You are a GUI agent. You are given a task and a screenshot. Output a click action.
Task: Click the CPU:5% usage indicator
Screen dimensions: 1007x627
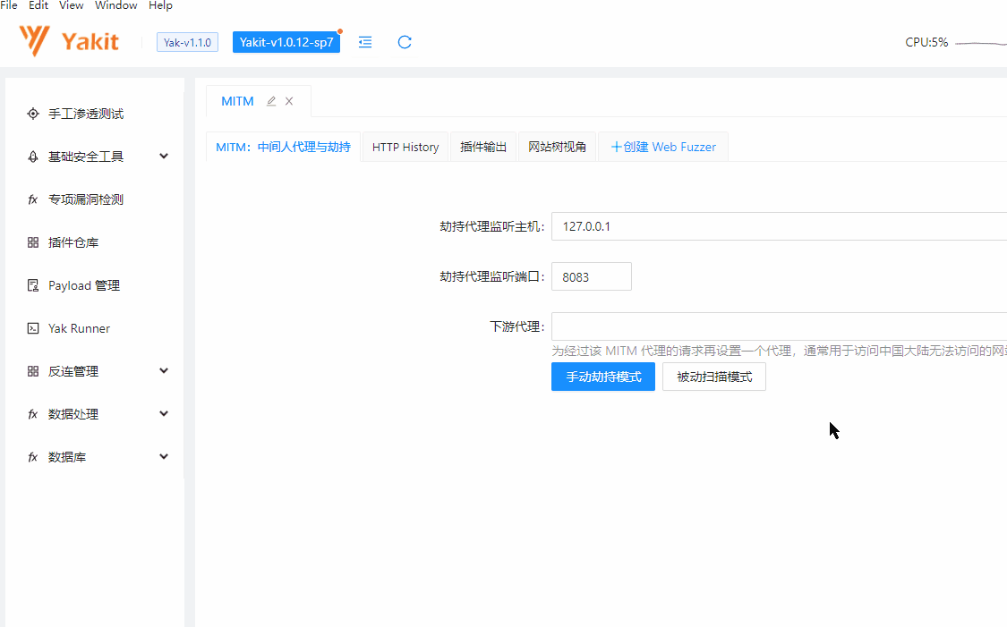pos(926,42)
